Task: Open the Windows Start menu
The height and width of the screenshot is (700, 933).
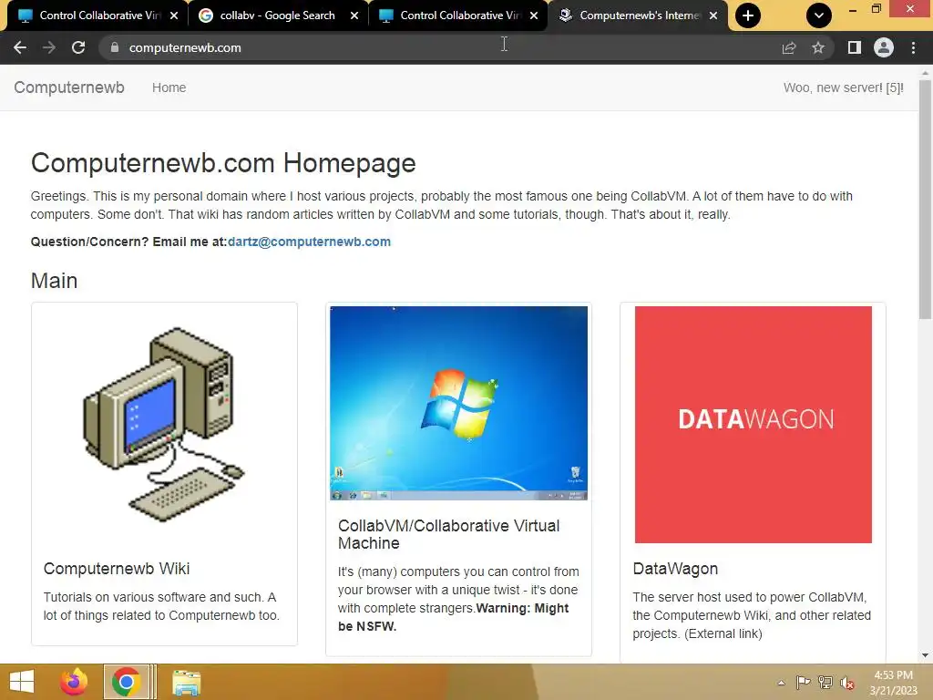Action: click(x=22, y=682)
